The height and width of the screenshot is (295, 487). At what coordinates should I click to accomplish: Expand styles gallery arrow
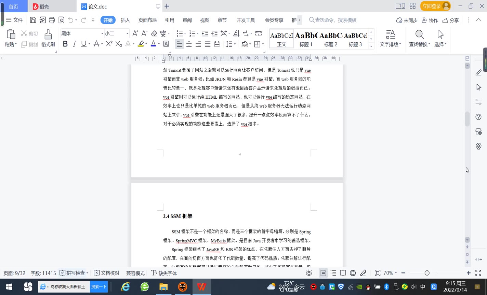tap(371, 46)
